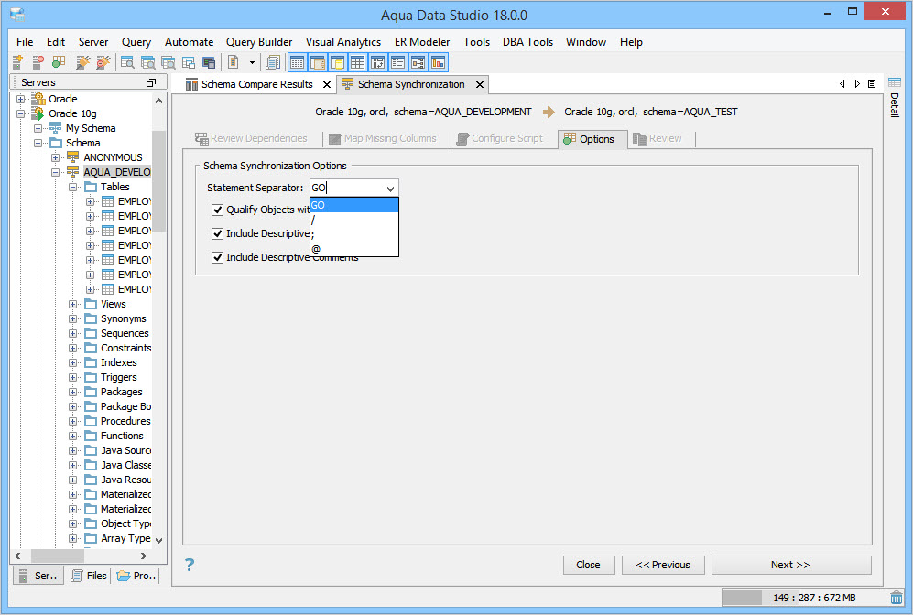This screenshot has width=913, height=615.
Task: Expand the Triggers folder
Action: 72,378
